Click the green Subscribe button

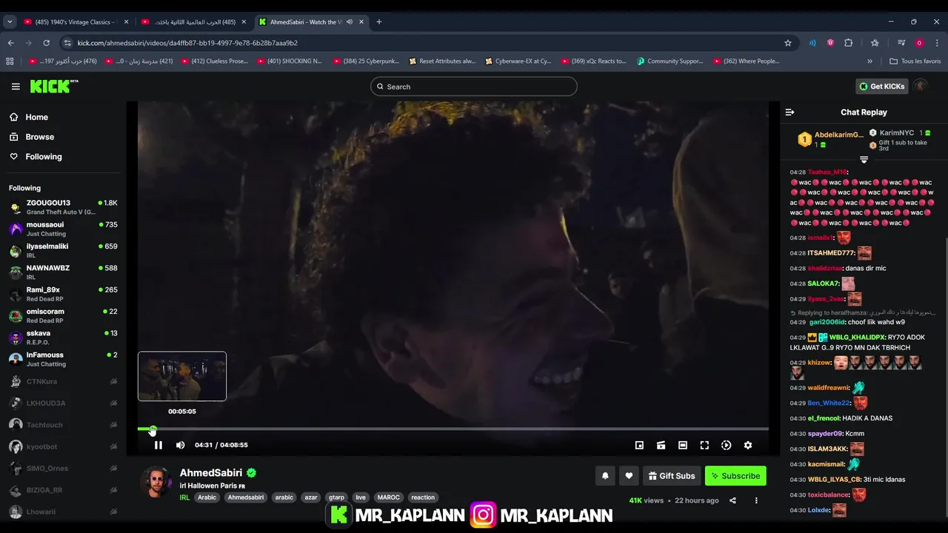click(735, 476)
